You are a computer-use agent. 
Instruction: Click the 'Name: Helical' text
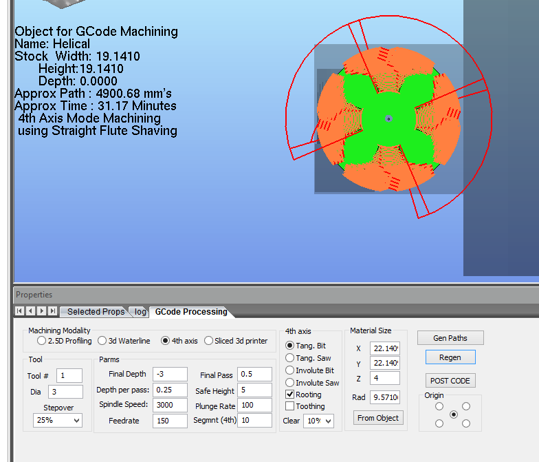52,44
